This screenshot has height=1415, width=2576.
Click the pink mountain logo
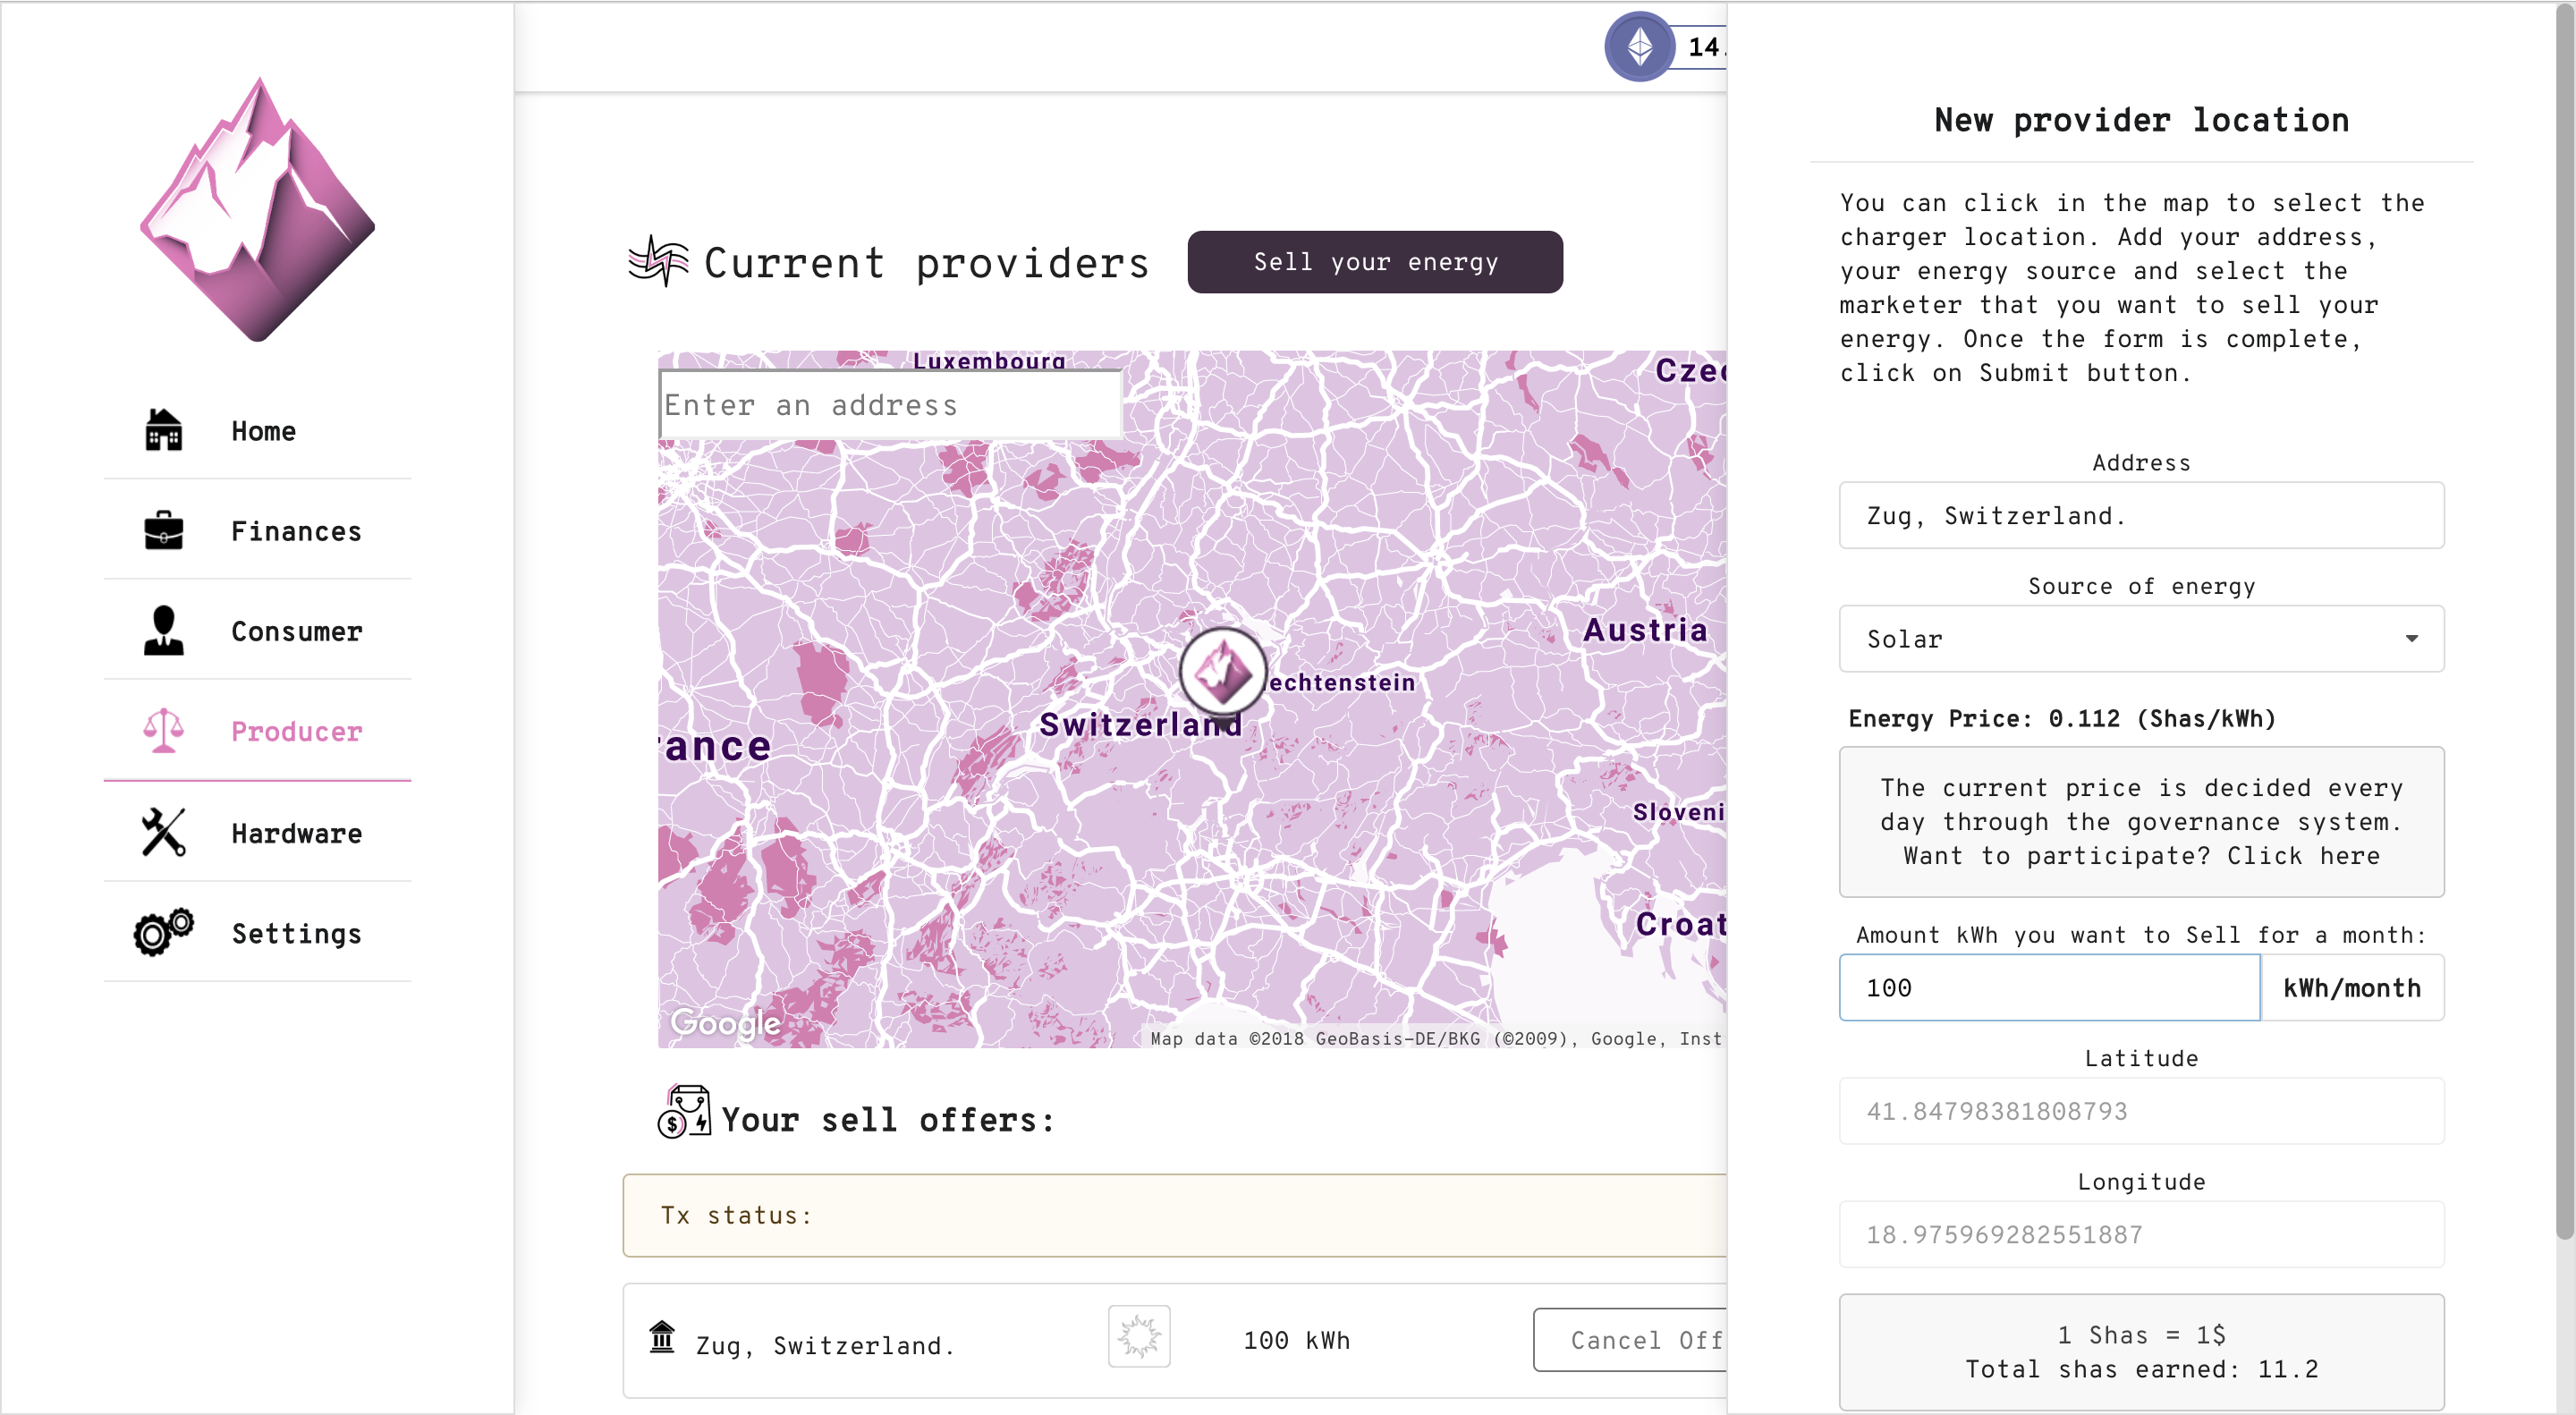pos(258,209)
